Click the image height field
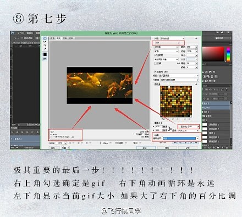Viewport: 242px width, 217px height. tap(159, 130)
